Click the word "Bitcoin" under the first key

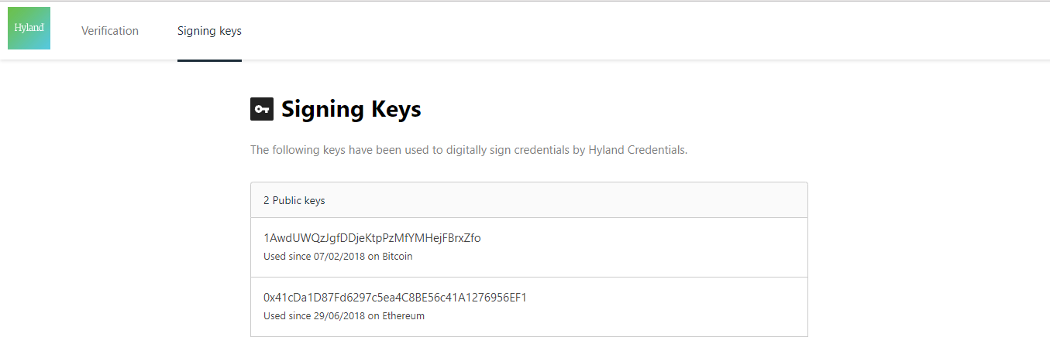point(398,257)
